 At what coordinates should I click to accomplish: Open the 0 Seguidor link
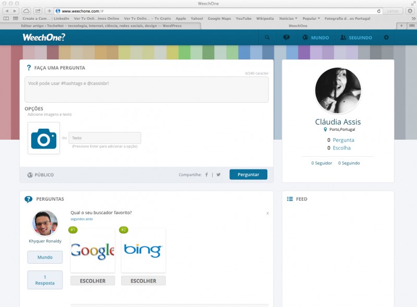click(x=322, y=163)
